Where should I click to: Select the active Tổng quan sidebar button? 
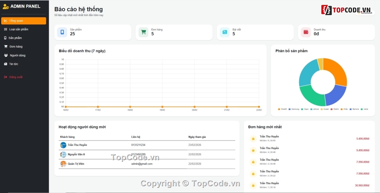(x=24, y=20)
